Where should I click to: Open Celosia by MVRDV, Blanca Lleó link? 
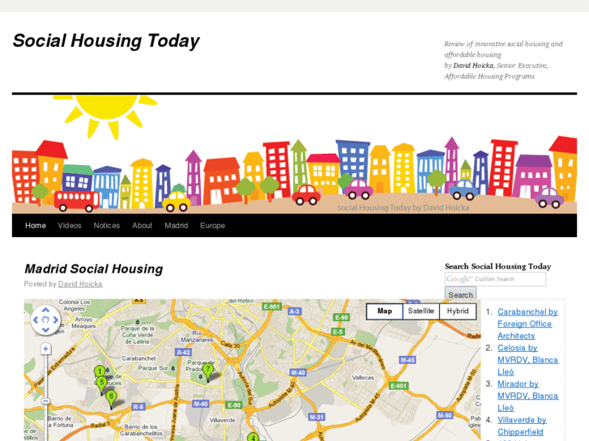click(x=527, y=359)
